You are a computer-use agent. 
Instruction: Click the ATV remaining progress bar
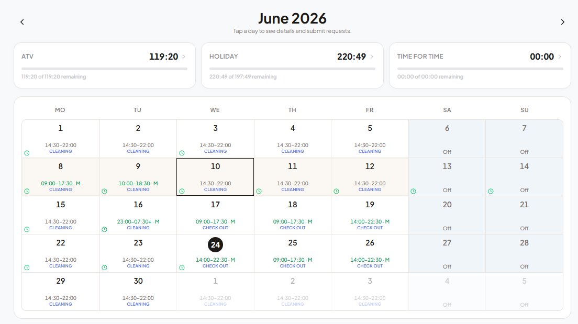pos(104,69)
